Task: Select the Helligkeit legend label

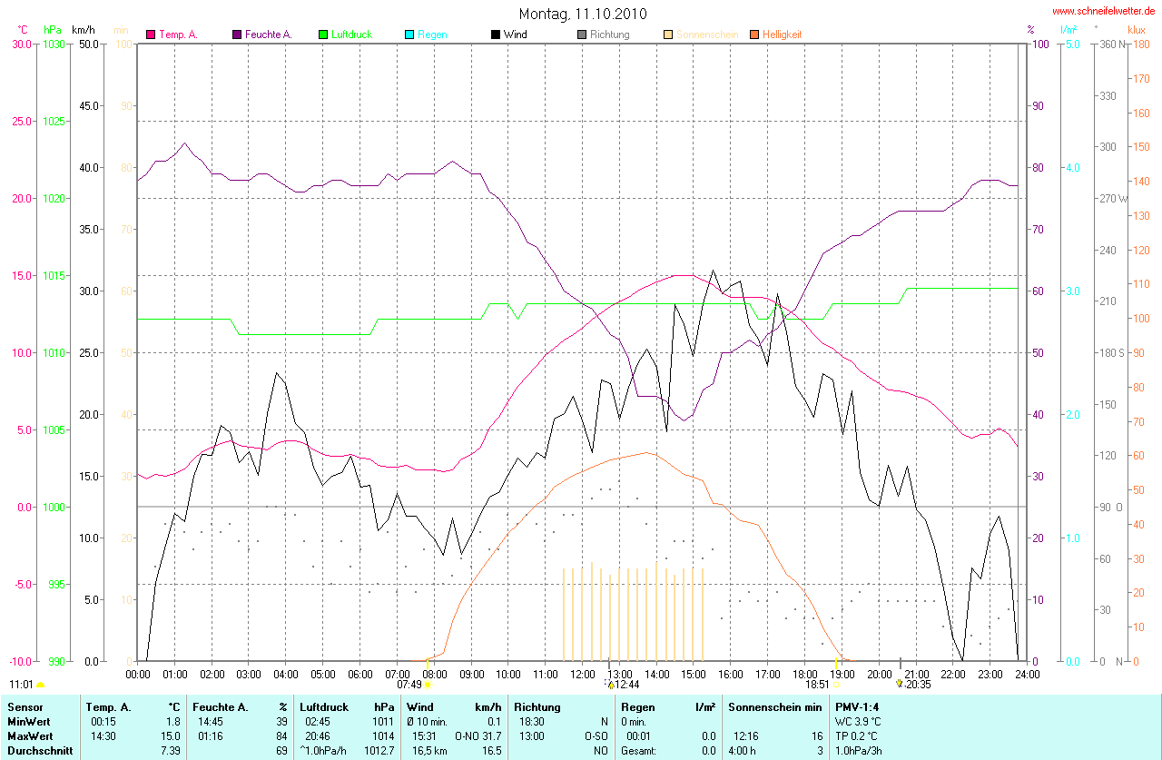Action: (x=782, y=35)
